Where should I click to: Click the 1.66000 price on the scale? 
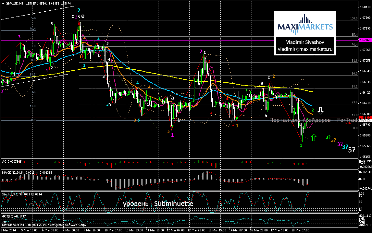tap(365, 114)
